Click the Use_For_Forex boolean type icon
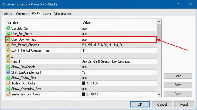Screen dimensions: 197x110 [8, 34]
